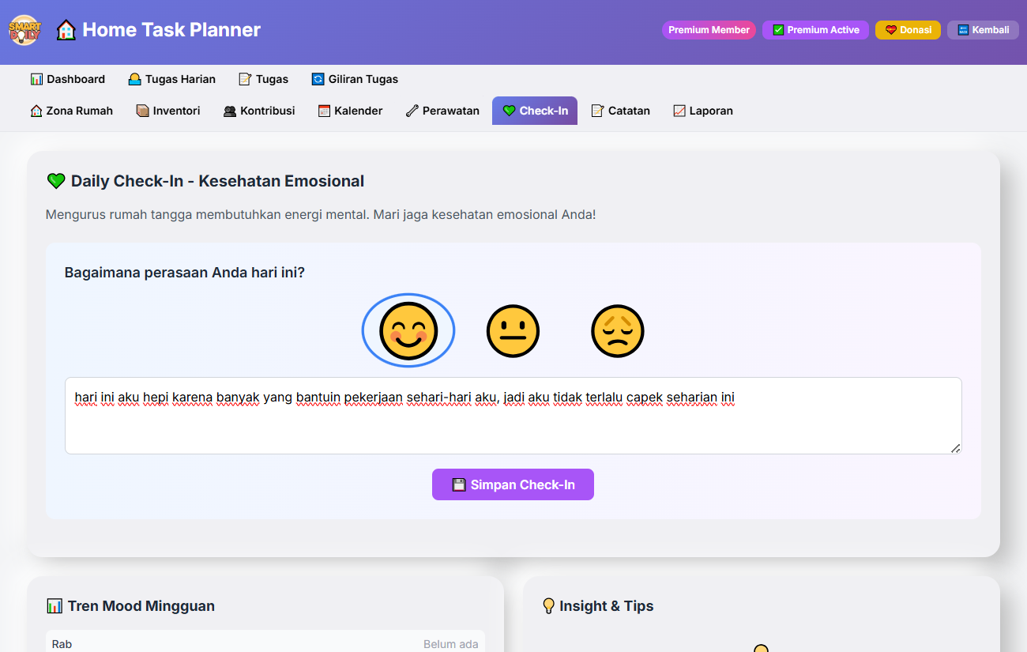The width and height of the screenshot is (1027, 652).
Task: Go to the Tugas Harian tab
Action: tap(171, 79)
